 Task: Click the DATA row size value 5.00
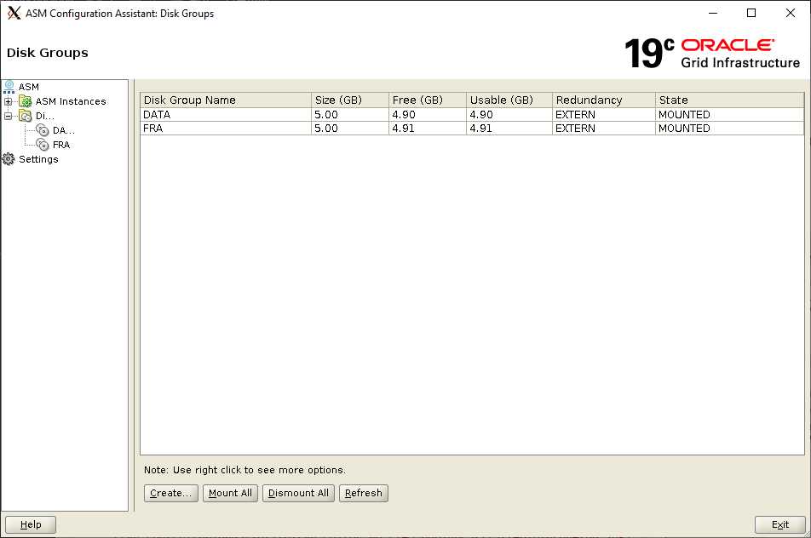(x=350, y=114)
